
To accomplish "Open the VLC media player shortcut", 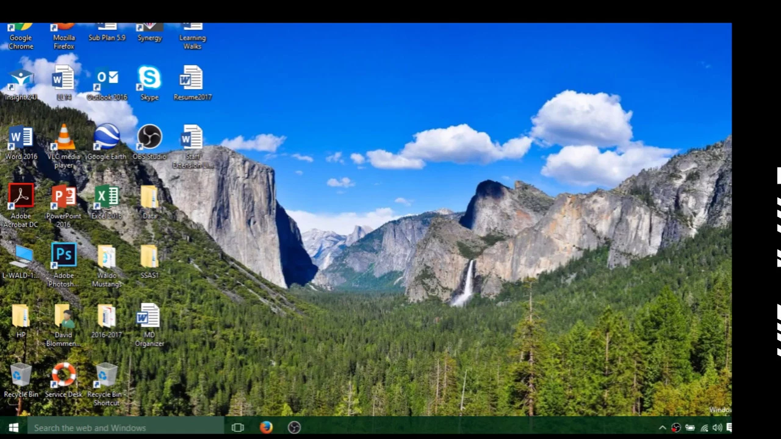I will [63, 146].
